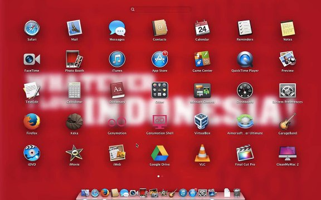Click the iMovie star icon in the Dock

[x=163, y=193]
